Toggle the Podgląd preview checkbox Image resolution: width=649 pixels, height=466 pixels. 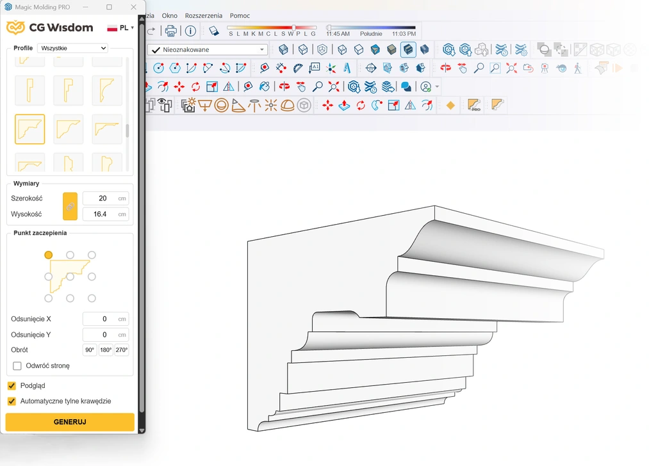pyautogui.click(x=12, y=386)
